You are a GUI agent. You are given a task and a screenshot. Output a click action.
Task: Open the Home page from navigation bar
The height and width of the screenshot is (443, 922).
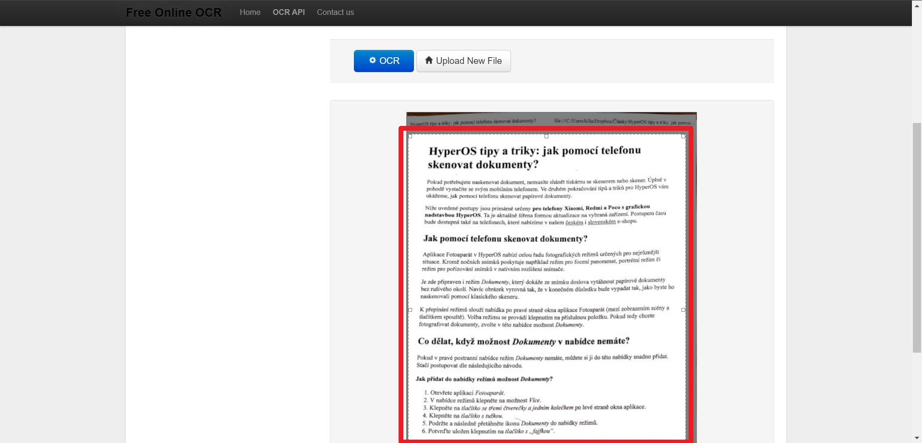[250, 12]
